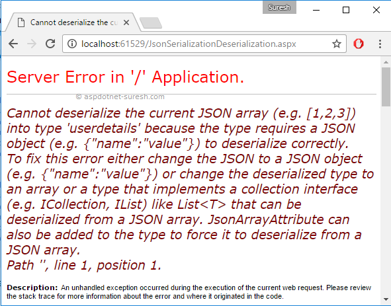Close the browser window
This screenshot has width=391, height=306.
376,10
